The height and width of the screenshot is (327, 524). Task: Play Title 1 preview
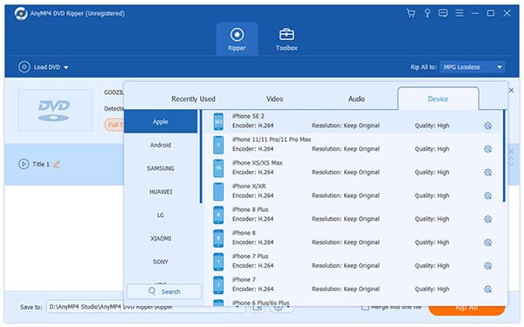tap(24, 164)
